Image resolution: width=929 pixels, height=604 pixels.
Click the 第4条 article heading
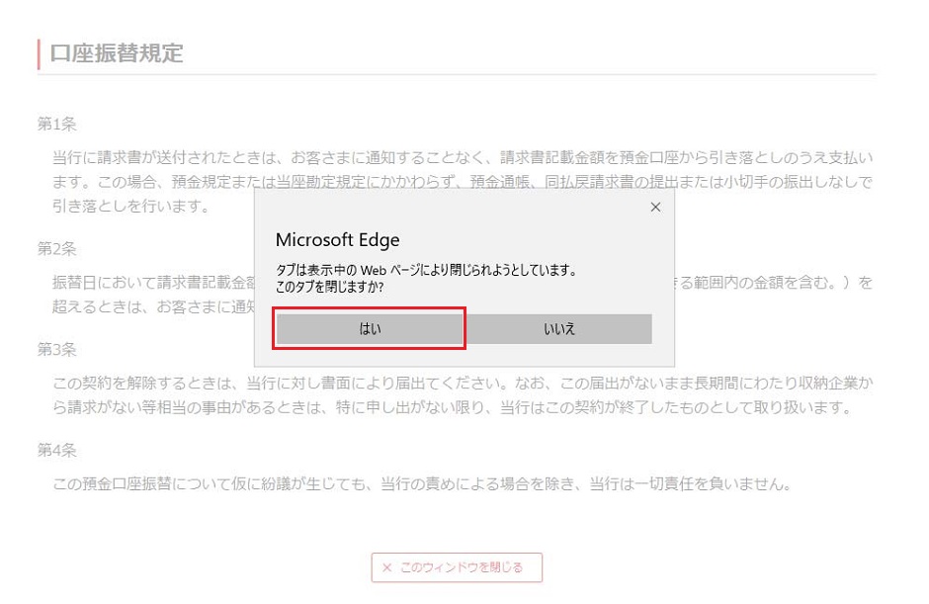[x=57, y=450]
